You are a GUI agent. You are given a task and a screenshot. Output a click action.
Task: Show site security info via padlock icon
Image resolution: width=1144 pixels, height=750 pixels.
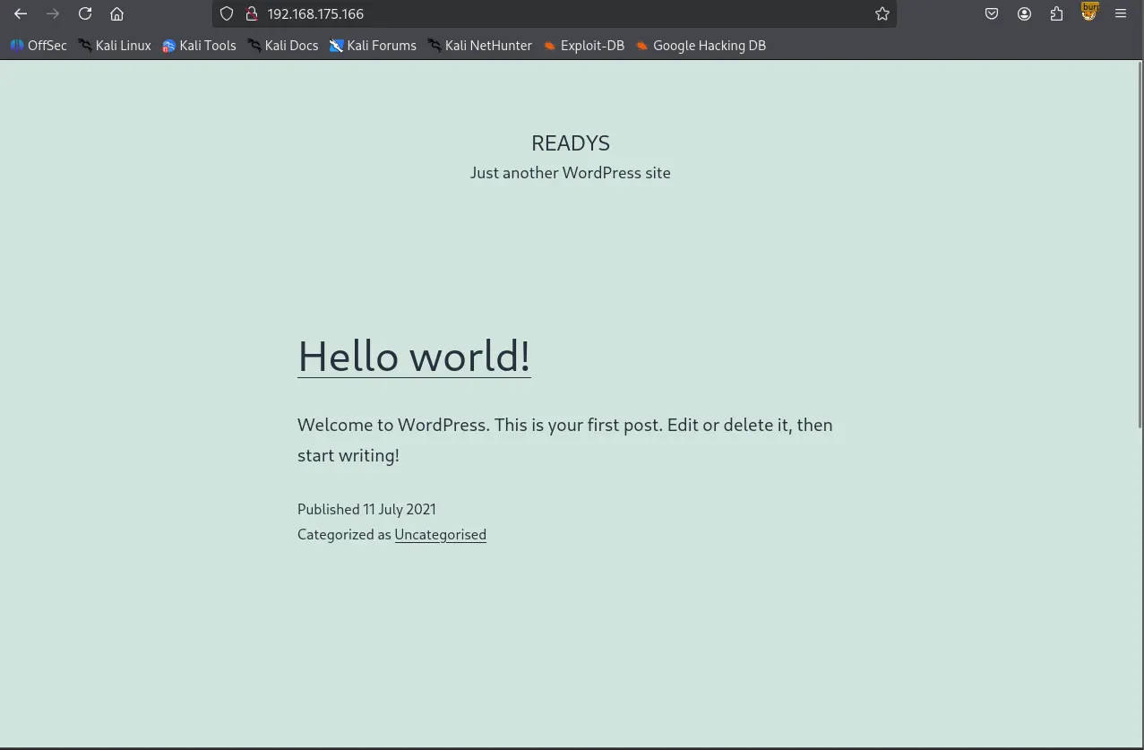pyautogui.click(x=252, y=14)
